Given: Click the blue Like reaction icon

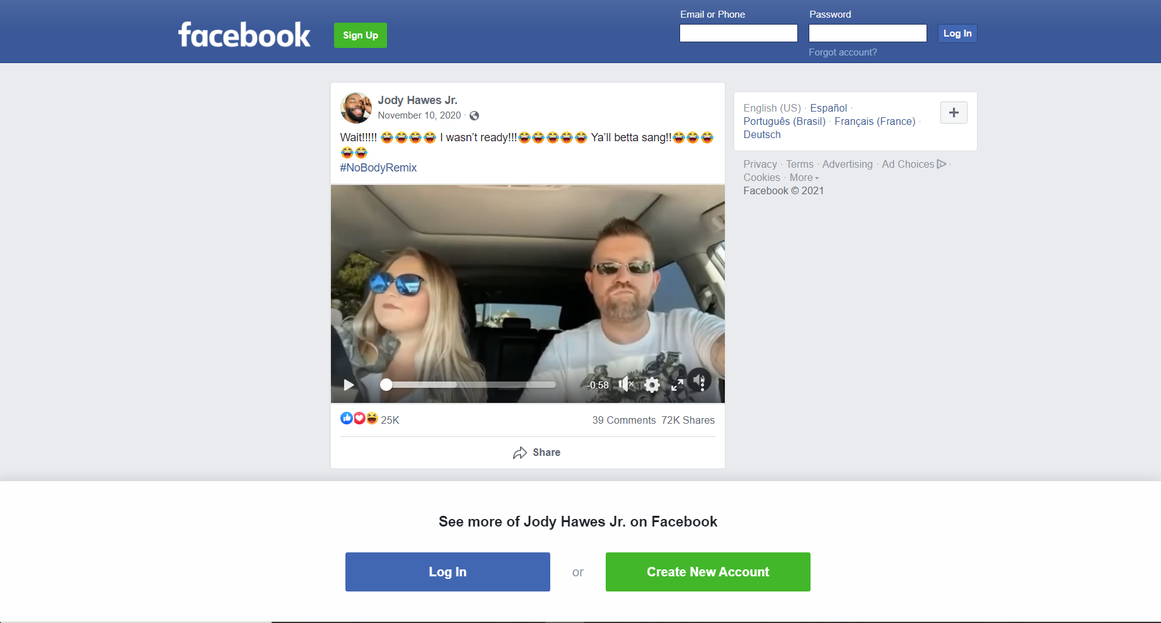Looking at the screenshot, I should [346, 418].
